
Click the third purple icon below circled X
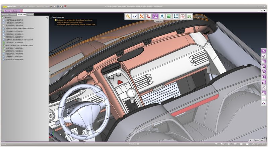[x=264, y=72]
